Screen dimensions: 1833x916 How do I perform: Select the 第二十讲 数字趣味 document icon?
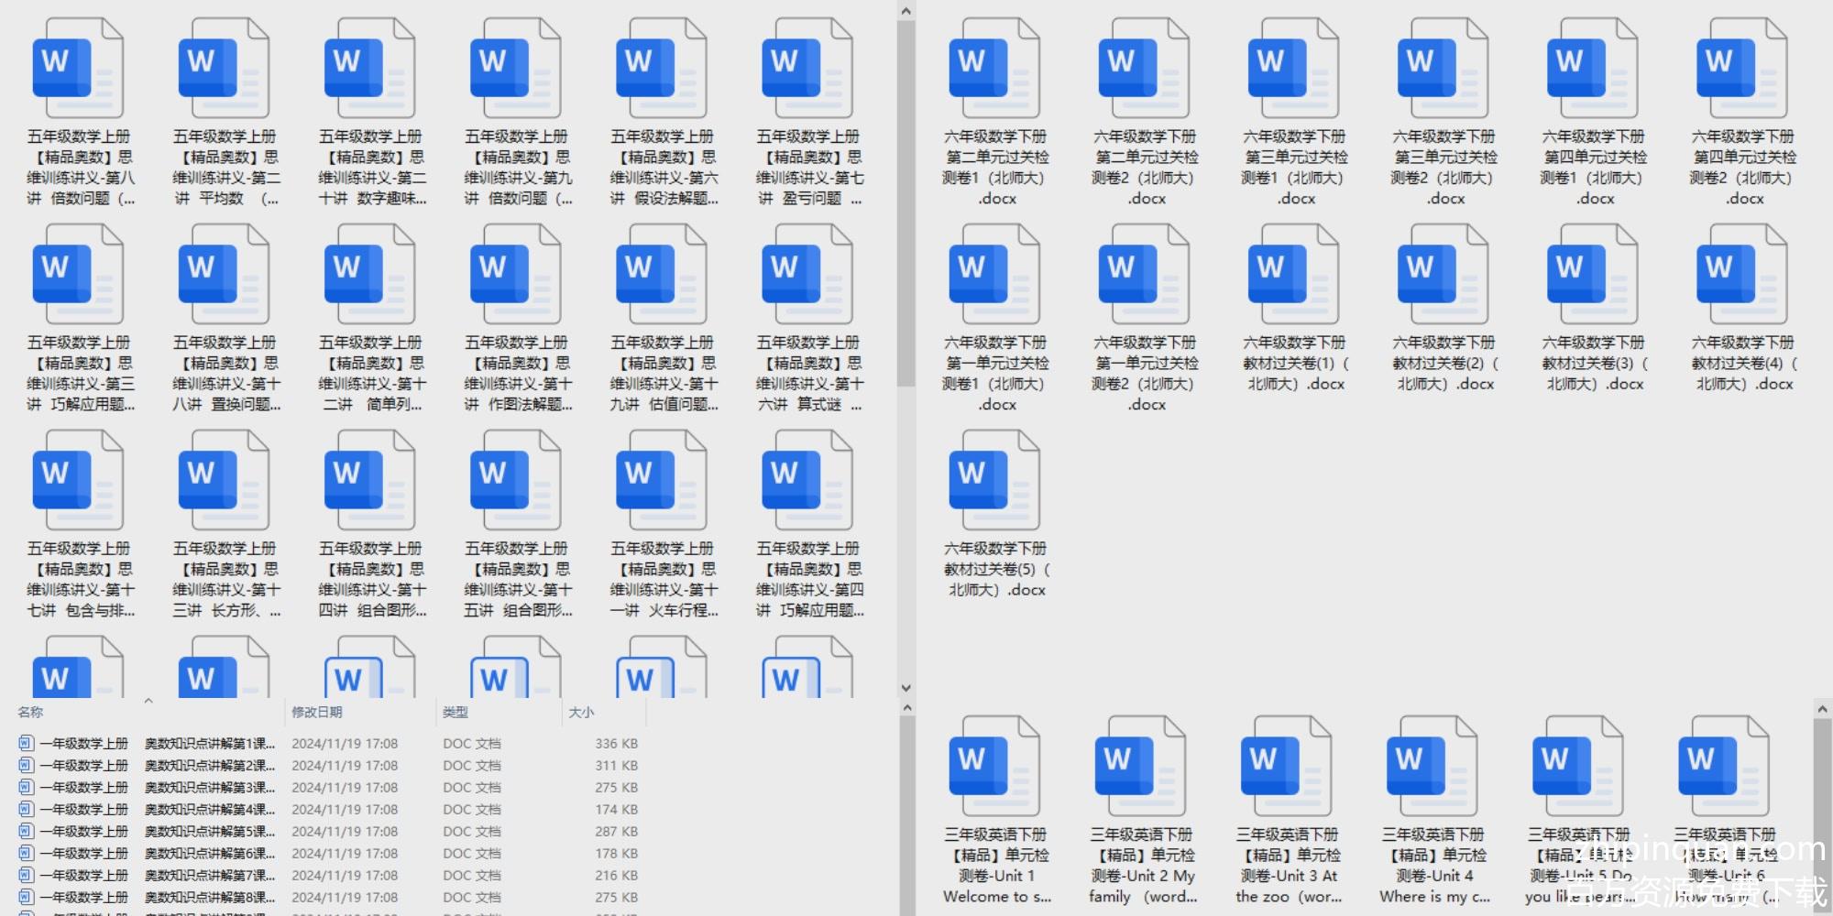click(x=369, y=69)
